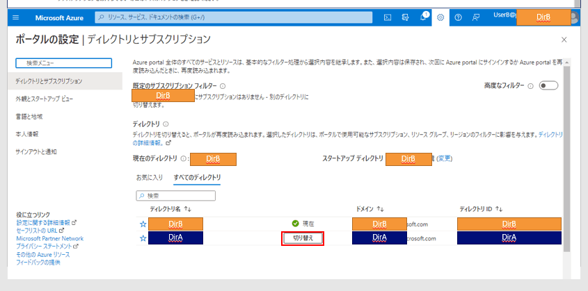The height and width of the screenshot is (291, 588).
Task: Switch to すべてのディレクトリ tab
Action: click(x=197, y=178)
